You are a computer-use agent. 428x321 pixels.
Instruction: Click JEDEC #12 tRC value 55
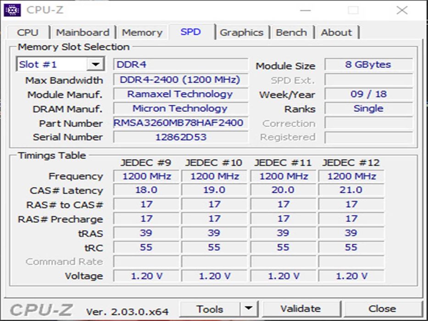351,247
